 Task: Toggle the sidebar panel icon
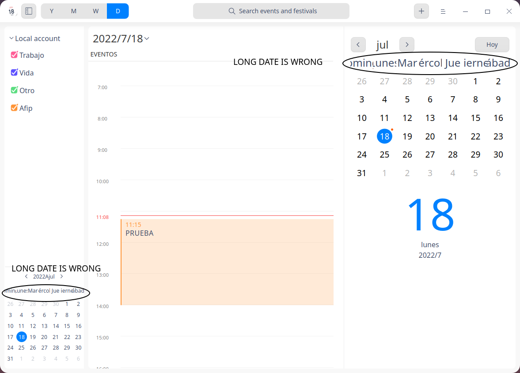point(29,11)
